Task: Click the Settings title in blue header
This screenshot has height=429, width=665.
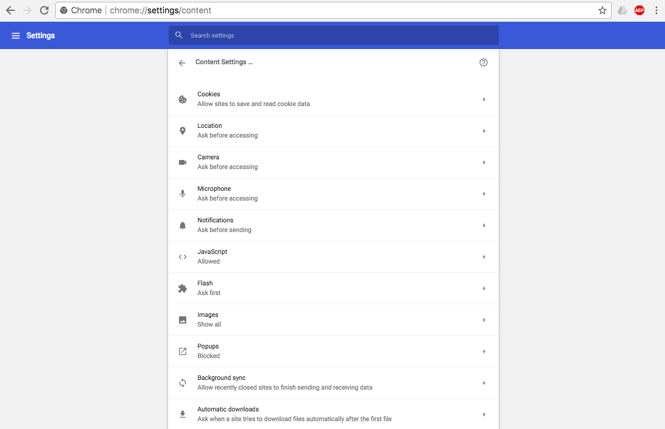Action: click(40, 36)
